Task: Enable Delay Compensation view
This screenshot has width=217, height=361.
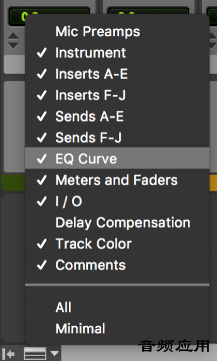Action: point(117,223)
